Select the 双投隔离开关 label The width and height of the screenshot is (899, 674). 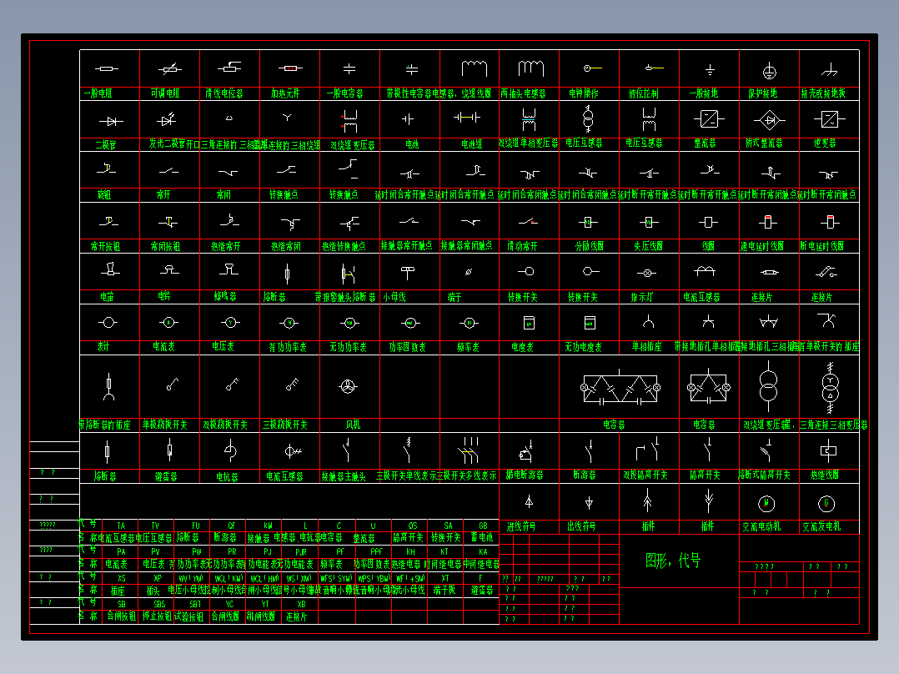pyautogui.click(x=645, y=475)
